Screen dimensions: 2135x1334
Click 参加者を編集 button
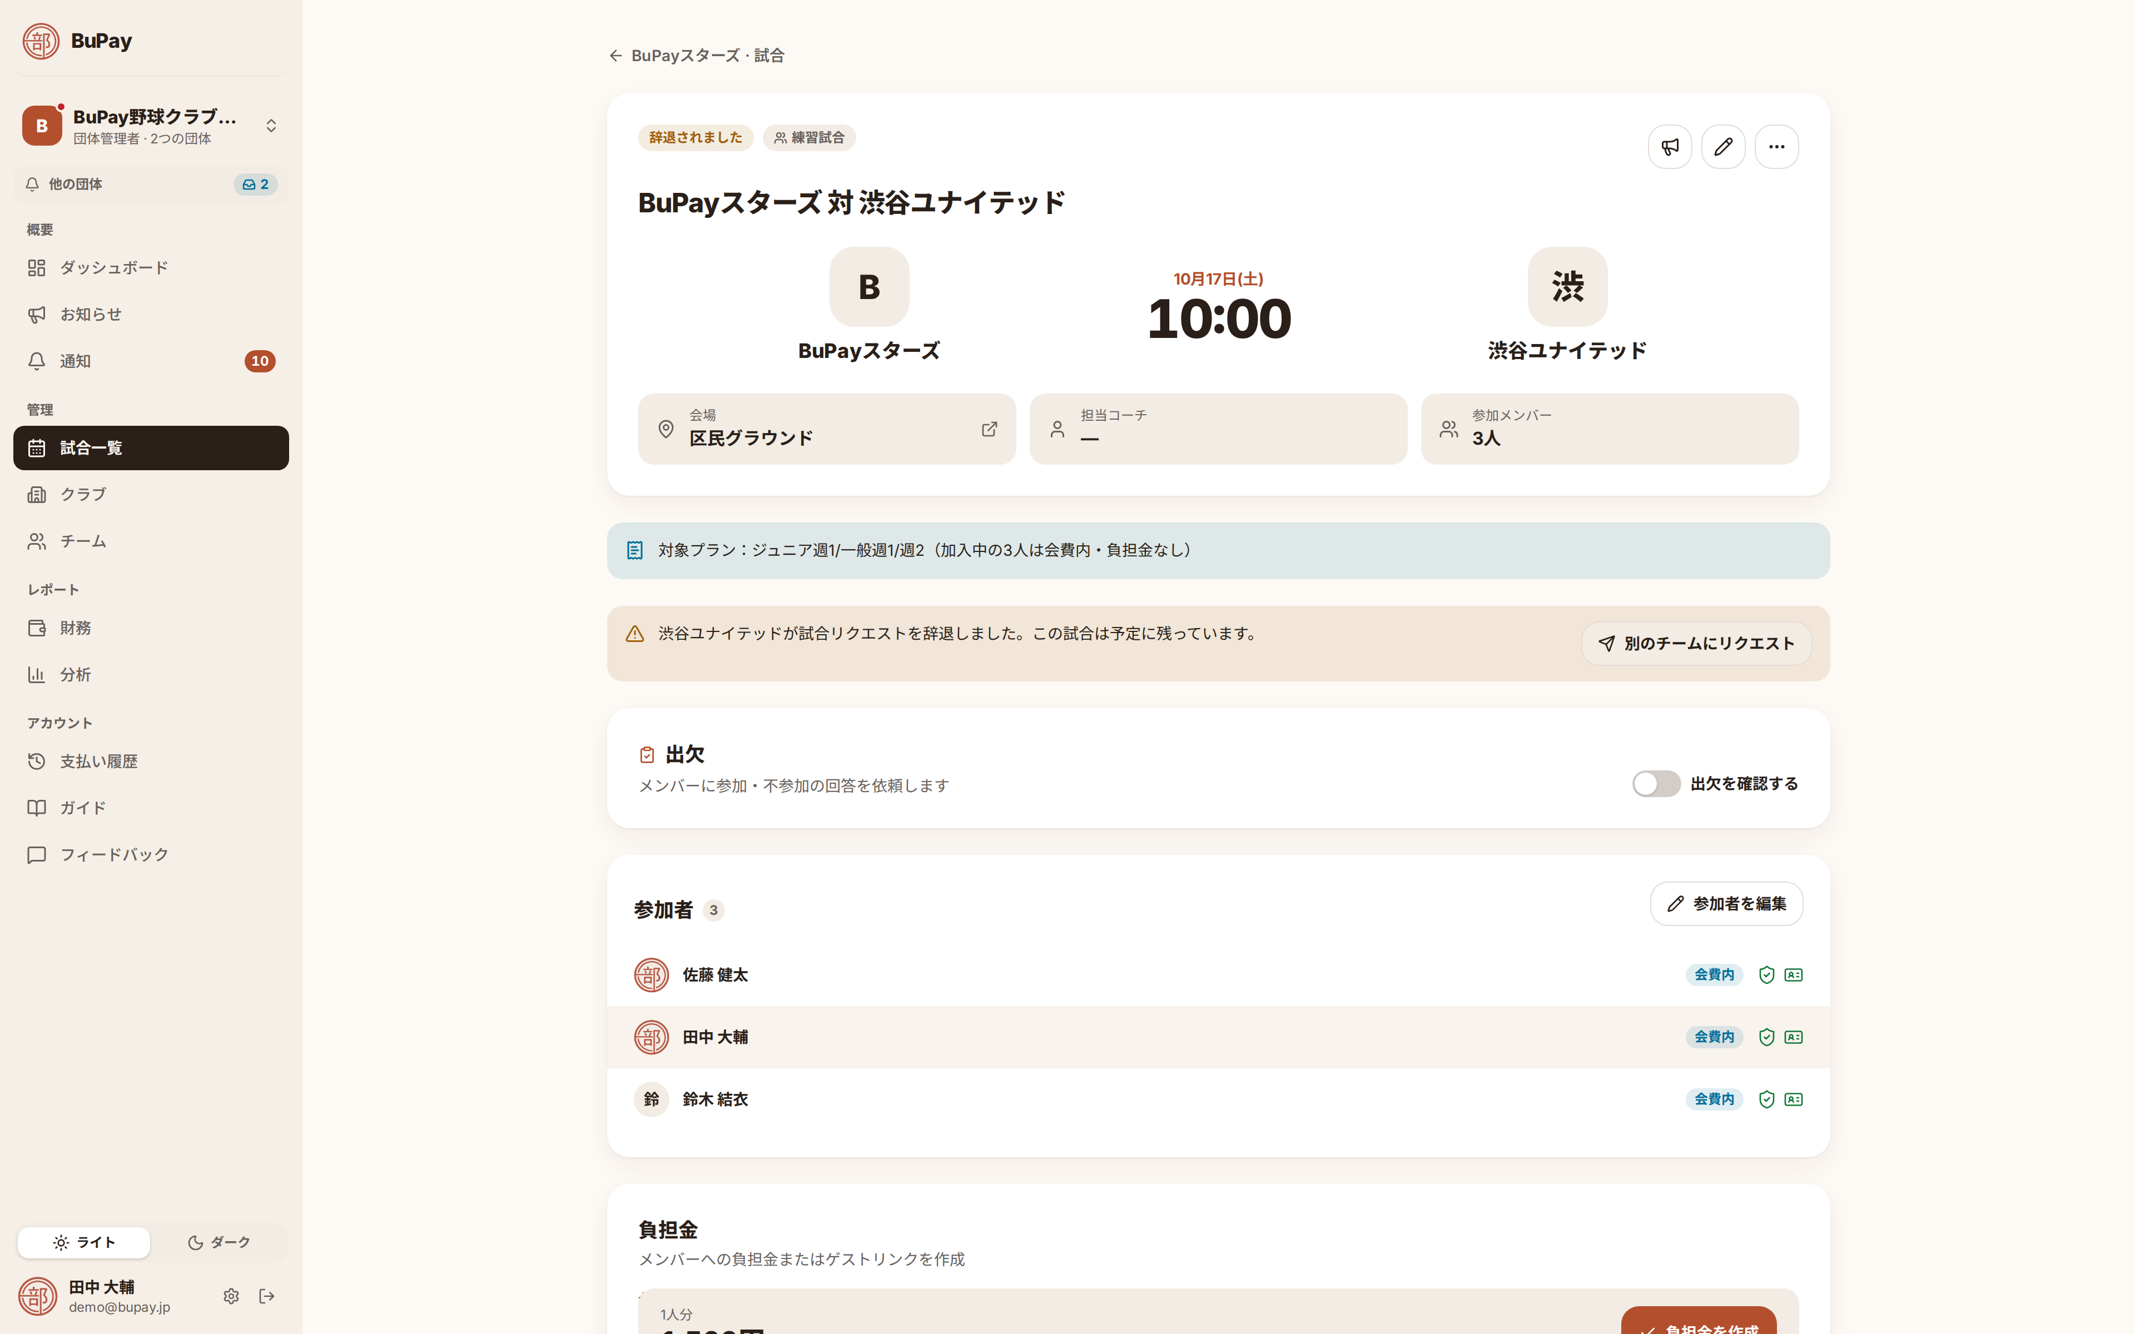(1726, 903)
